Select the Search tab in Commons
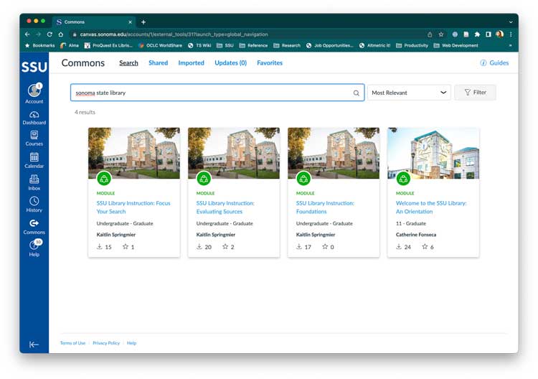Image resolution: width=538 pixels, height=379 pixels. 128,63
